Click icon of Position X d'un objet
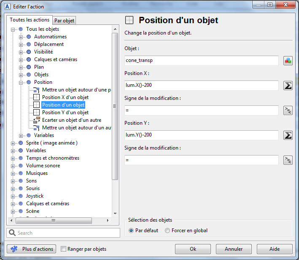Screen dimensions: 299x260 click(x=36, y=97)
